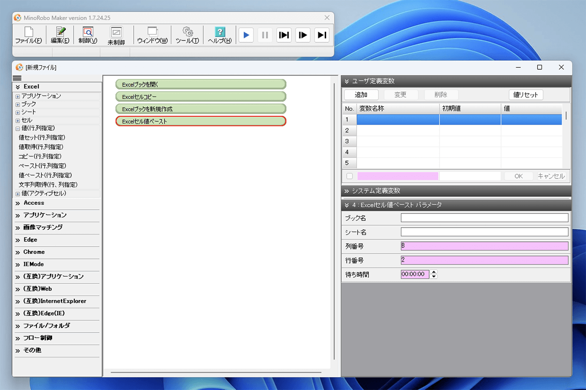Click the 未制御 toolbar icon
The width and height of the screenshot is (586, 390).
tap(116, 36)
